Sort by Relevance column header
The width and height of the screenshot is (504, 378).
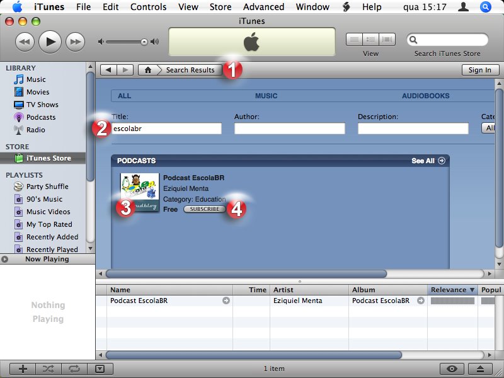point(452,290)
